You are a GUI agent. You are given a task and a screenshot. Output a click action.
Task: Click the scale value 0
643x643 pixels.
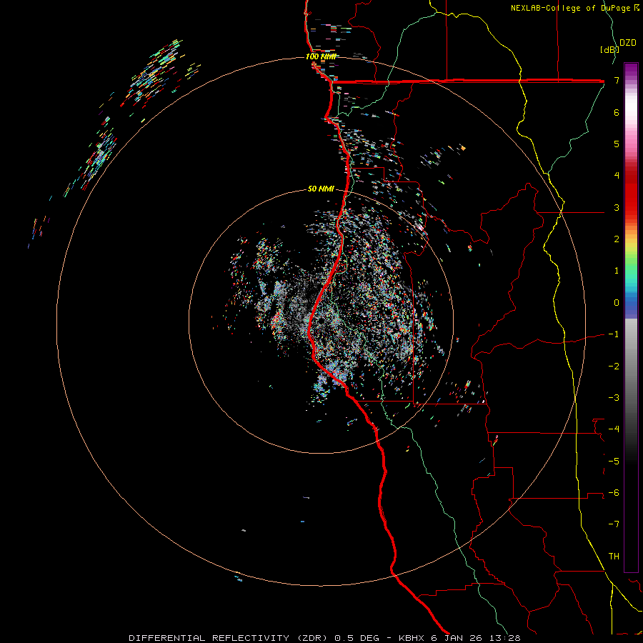[x=617, y=303]
